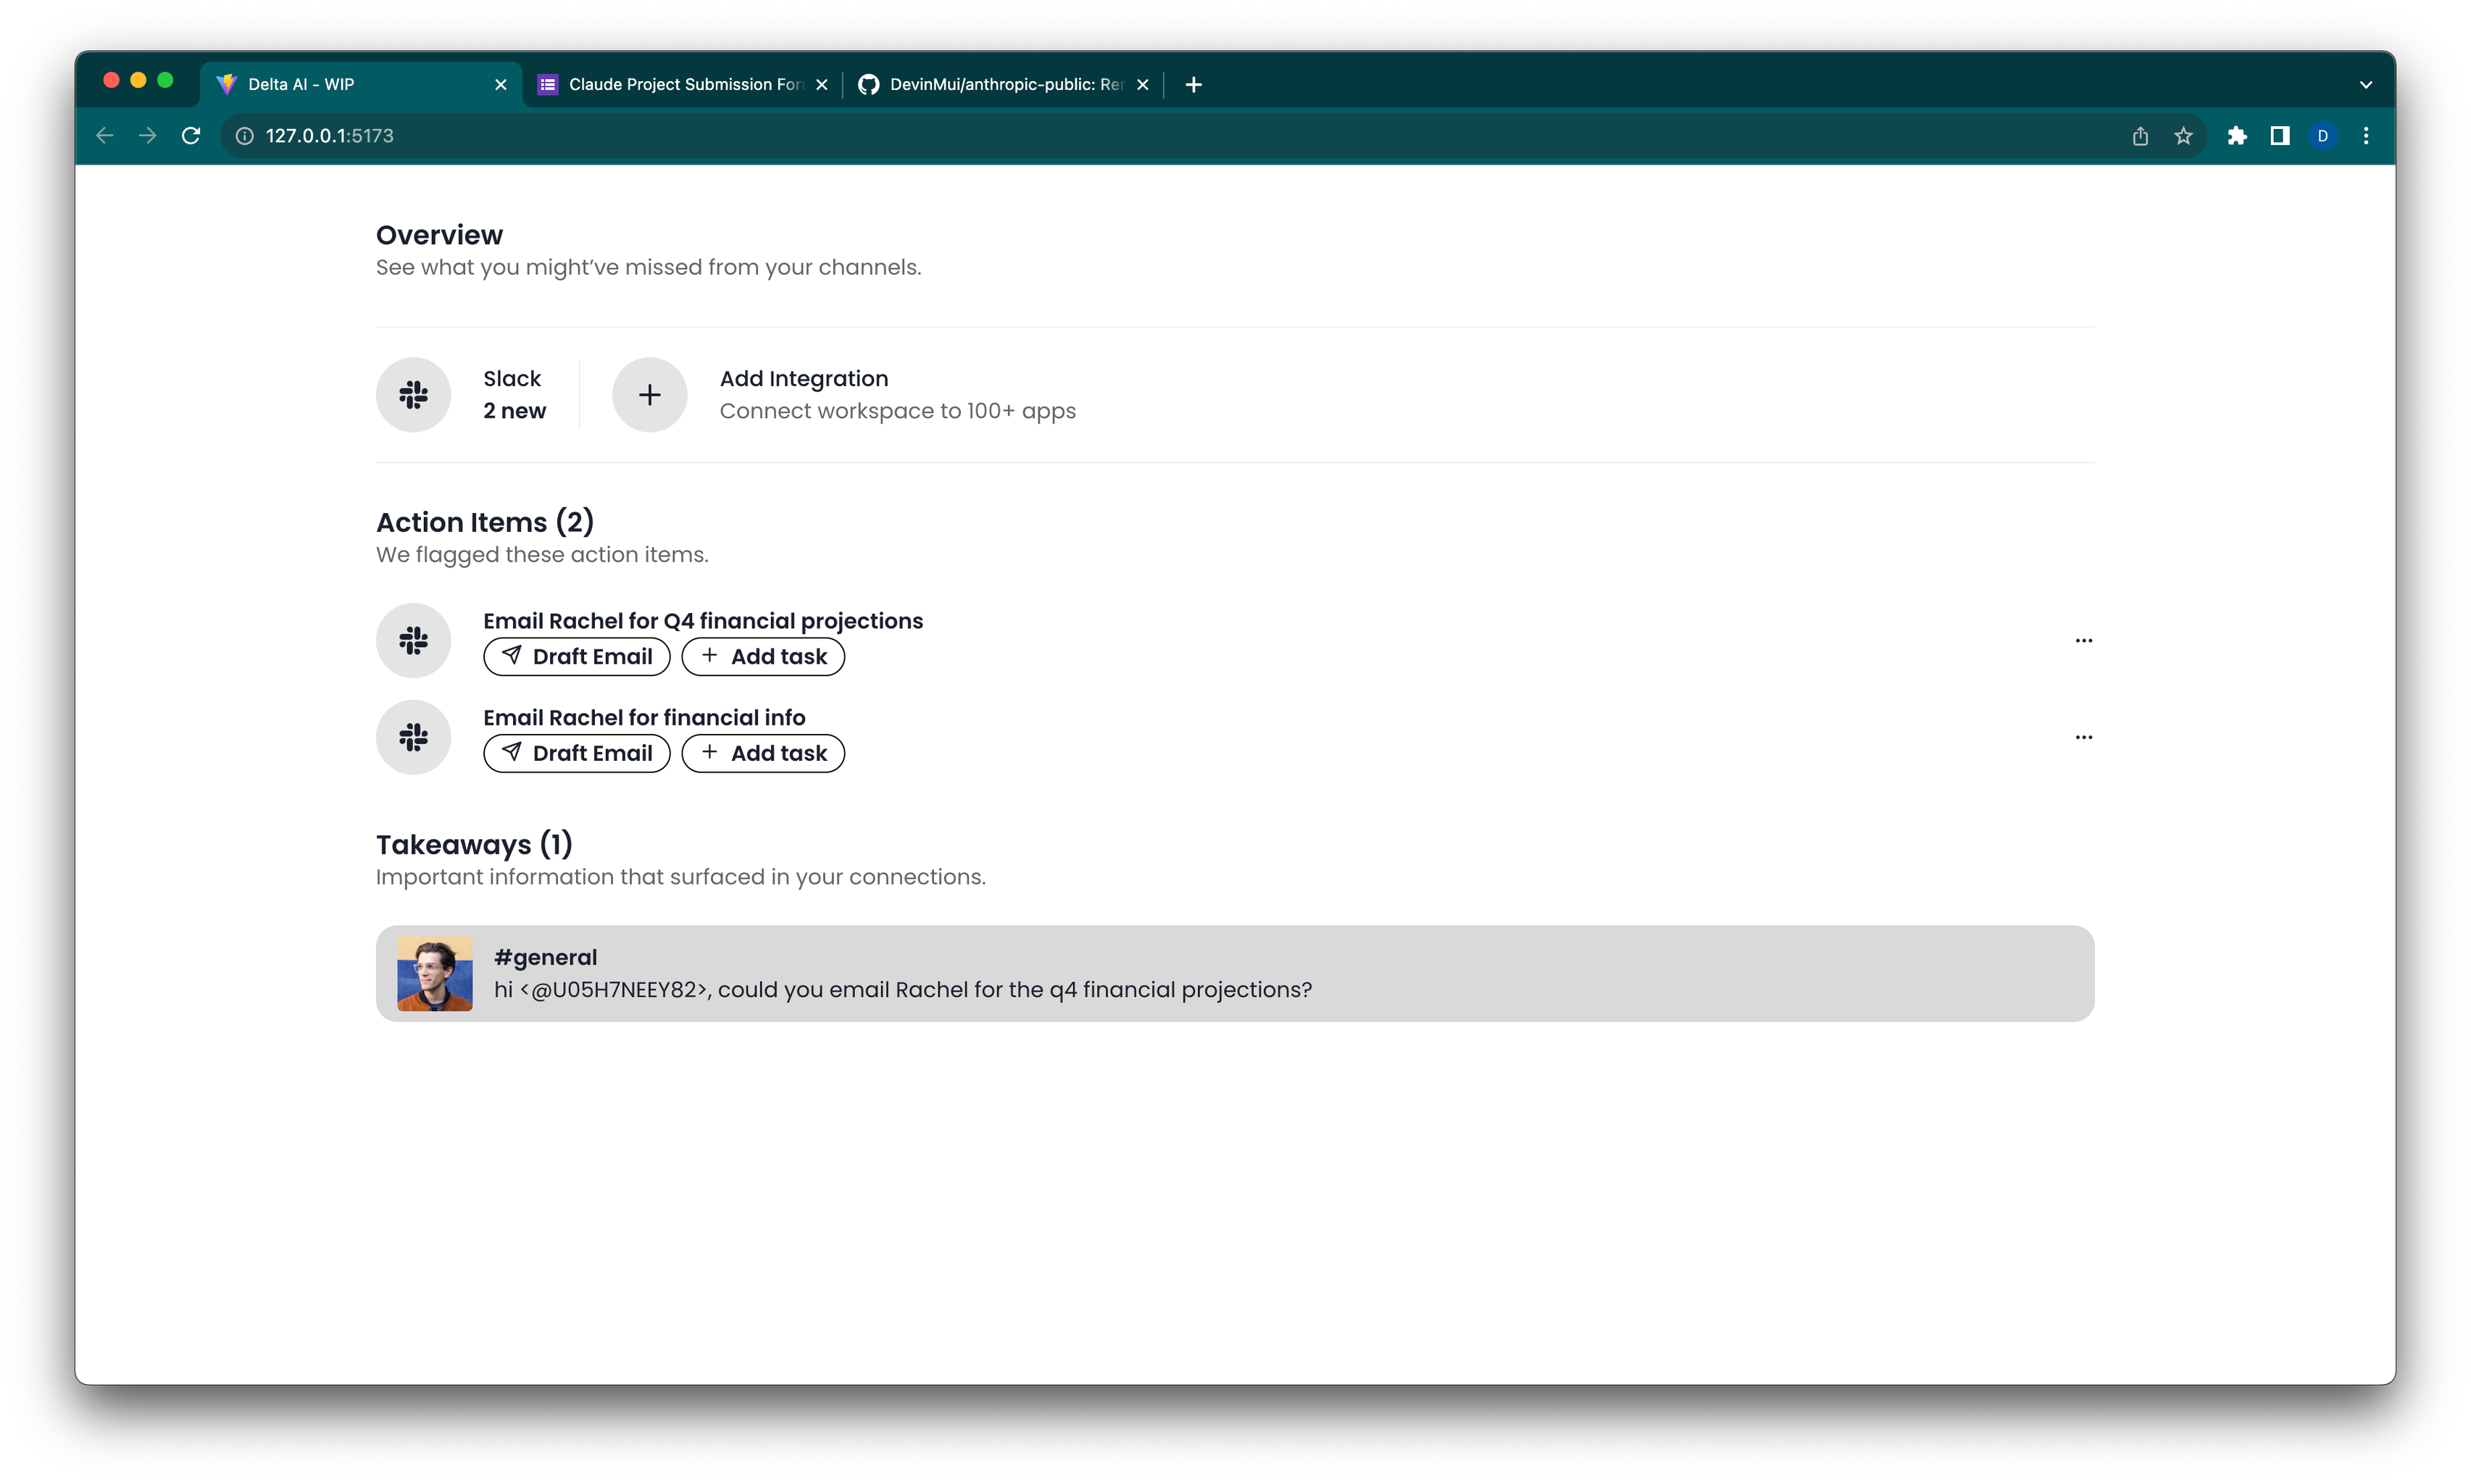This screenshot has width=2471, height=1484.
Task: Open Chrome three-dot menu
Action: [x=2365, y=136]
